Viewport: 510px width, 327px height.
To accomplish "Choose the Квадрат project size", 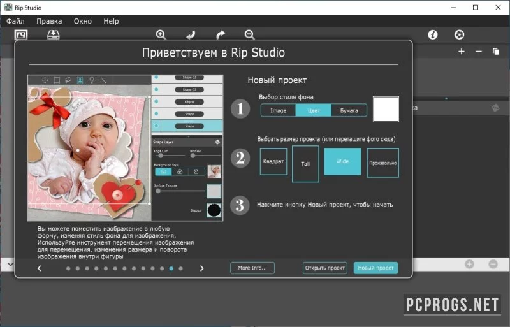I will tap(273, 161).
